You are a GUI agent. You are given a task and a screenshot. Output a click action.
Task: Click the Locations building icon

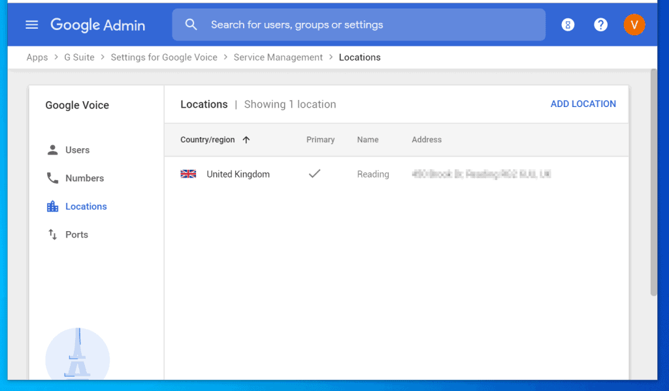tap(52, 206)
